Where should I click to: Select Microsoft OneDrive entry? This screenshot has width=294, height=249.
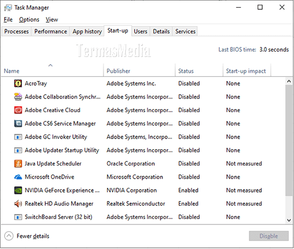click(49, 177)
